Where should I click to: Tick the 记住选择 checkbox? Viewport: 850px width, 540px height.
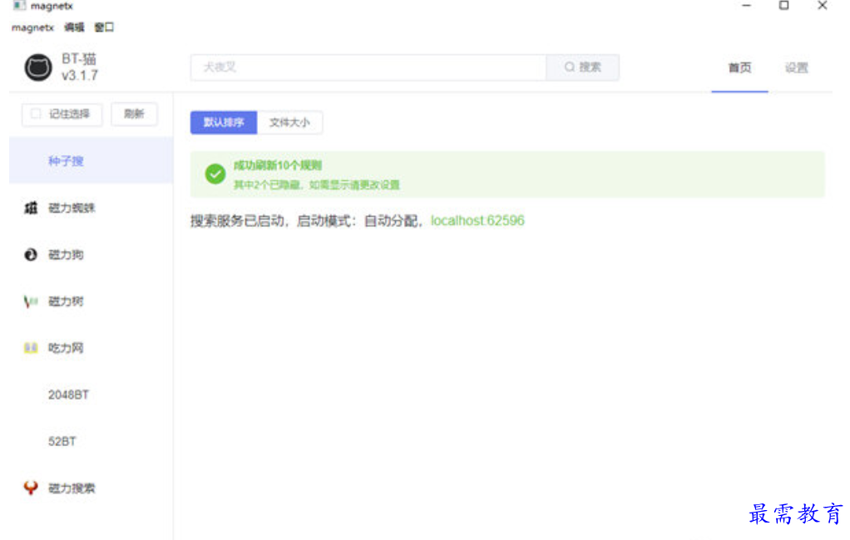(x=36, y=114)
